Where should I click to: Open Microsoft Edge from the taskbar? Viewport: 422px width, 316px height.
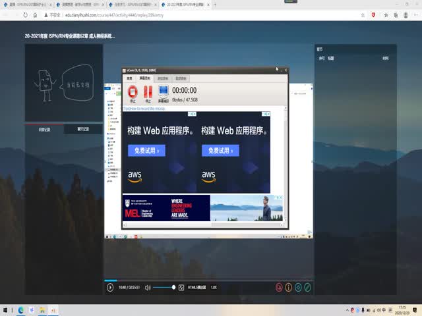20,310
